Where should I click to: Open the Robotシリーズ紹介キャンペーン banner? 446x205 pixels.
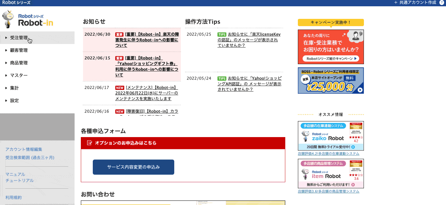[x=331, y=47]
